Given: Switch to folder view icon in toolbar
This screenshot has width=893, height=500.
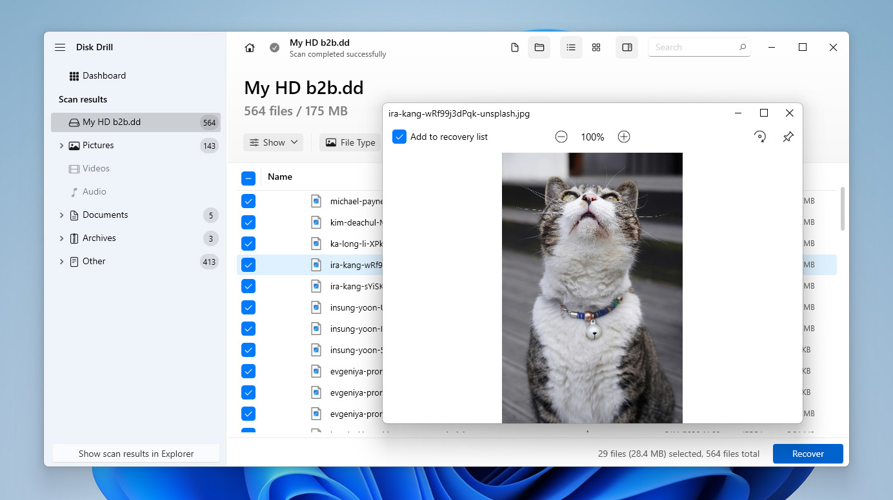Looking at the screenshot, I should coord(539,48).
